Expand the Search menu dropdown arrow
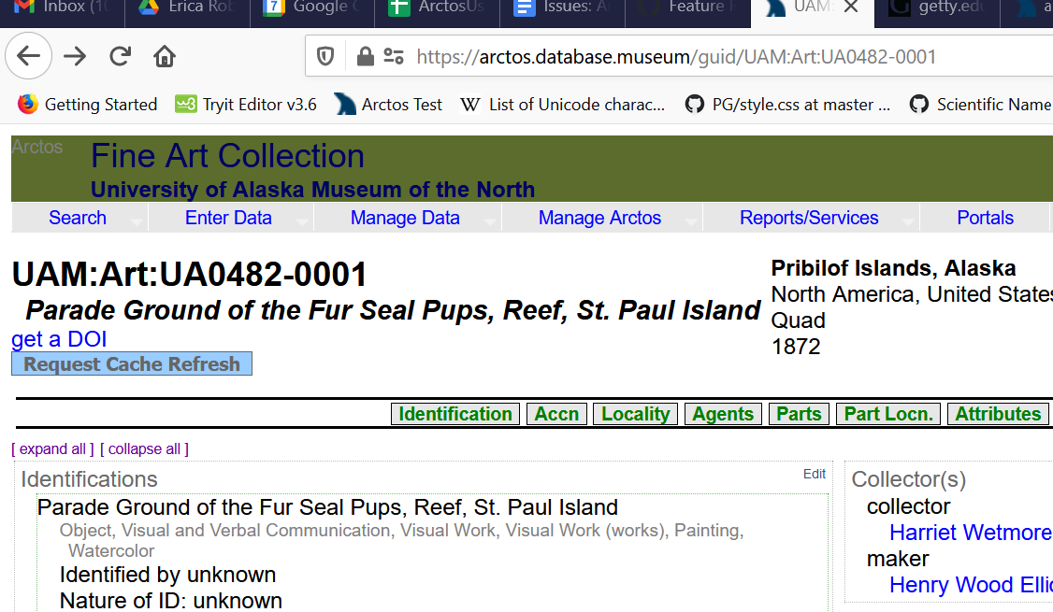The width and height of the screenshot is (1053, 612). pyautogui.click(x=137, y=222)
